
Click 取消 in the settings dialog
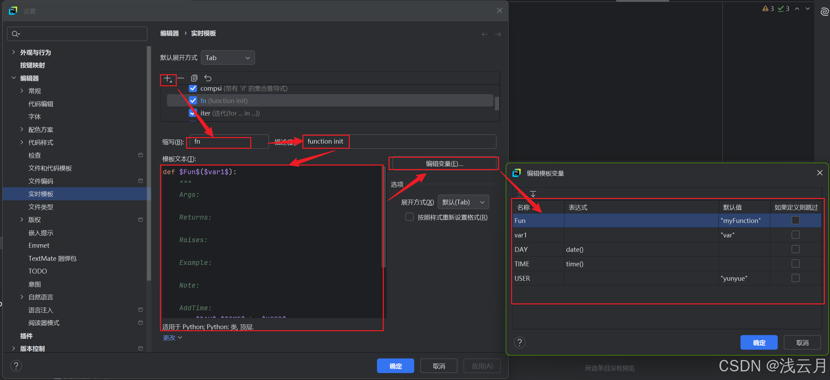439,366
